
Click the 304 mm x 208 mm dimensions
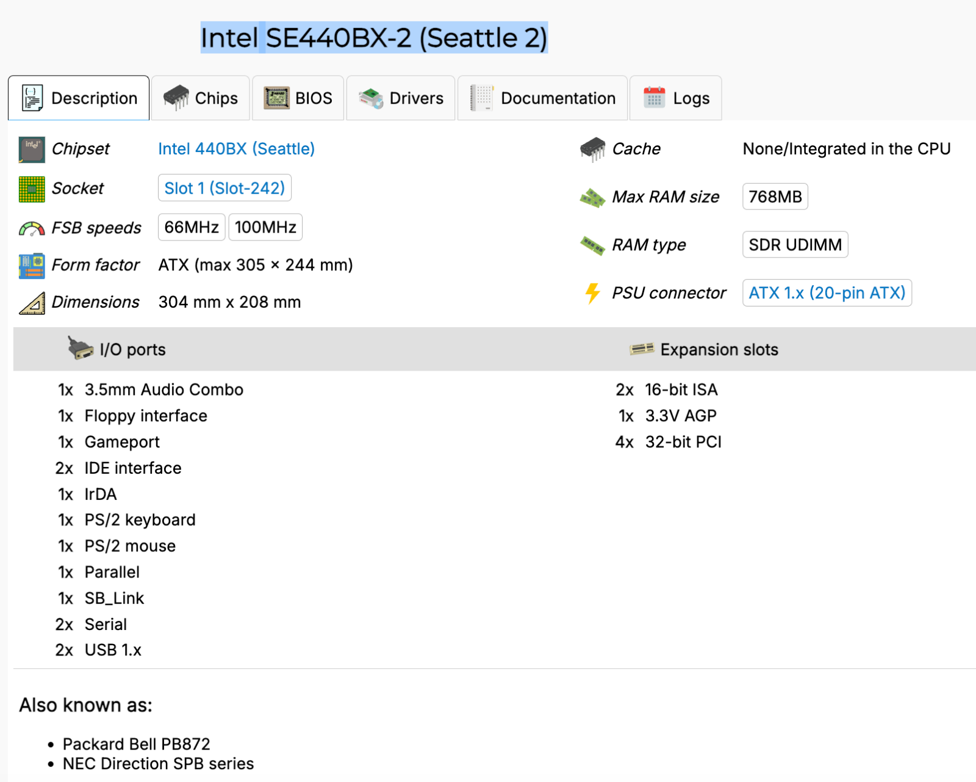(x=229, y=302)
